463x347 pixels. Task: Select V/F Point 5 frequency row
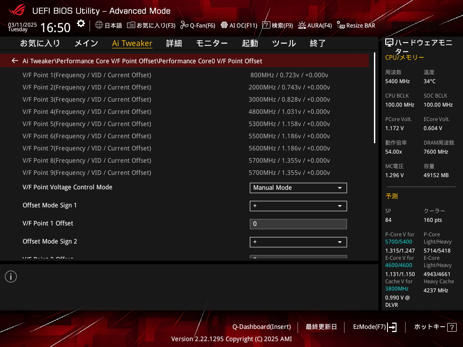[184, 124]
